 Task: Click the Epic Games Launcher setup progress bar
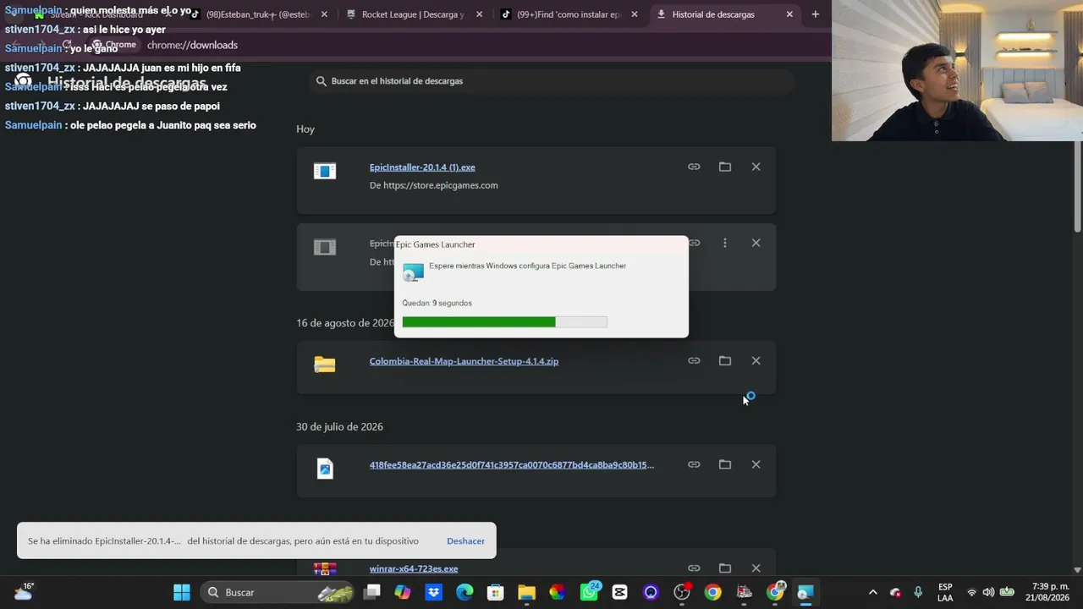[x=504, y=322]
